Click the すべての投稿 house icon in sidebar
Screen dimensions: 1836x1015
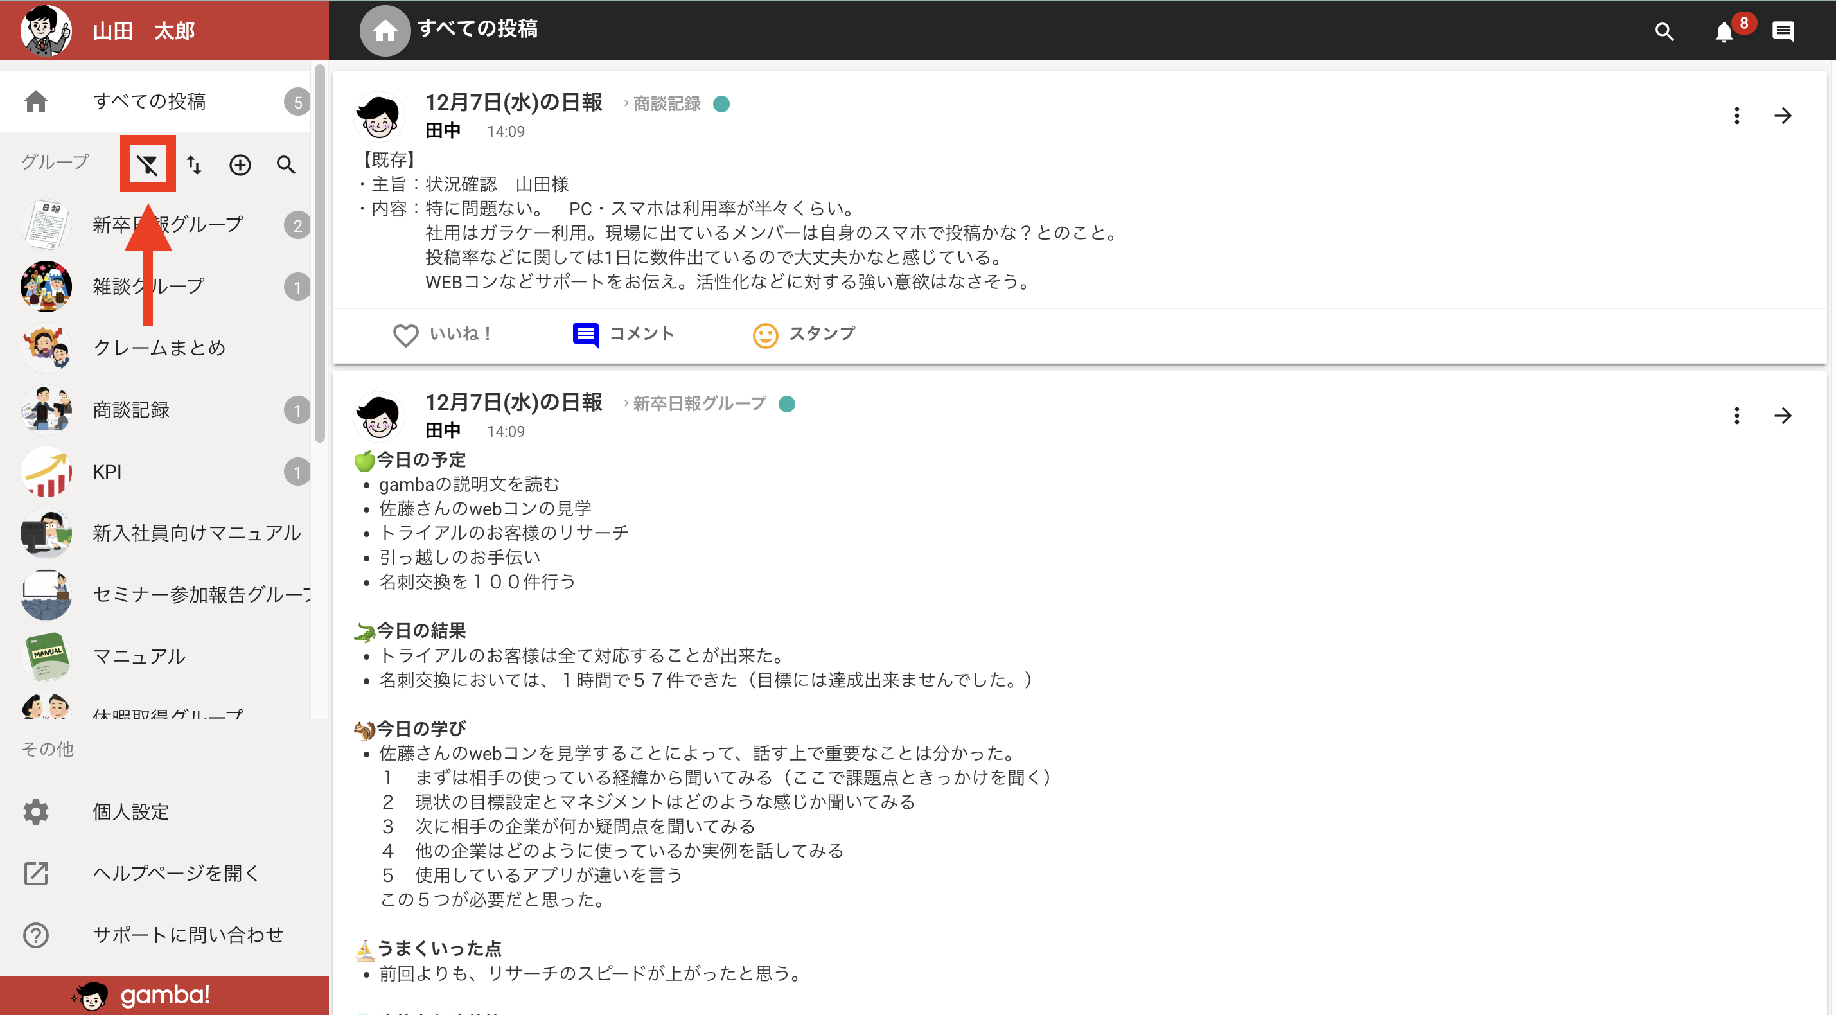pyautogui.click(x=35, y=101)
